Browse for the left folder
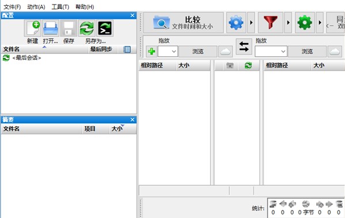This screenshot has height=218, width=345. click(x=198, y=52)
